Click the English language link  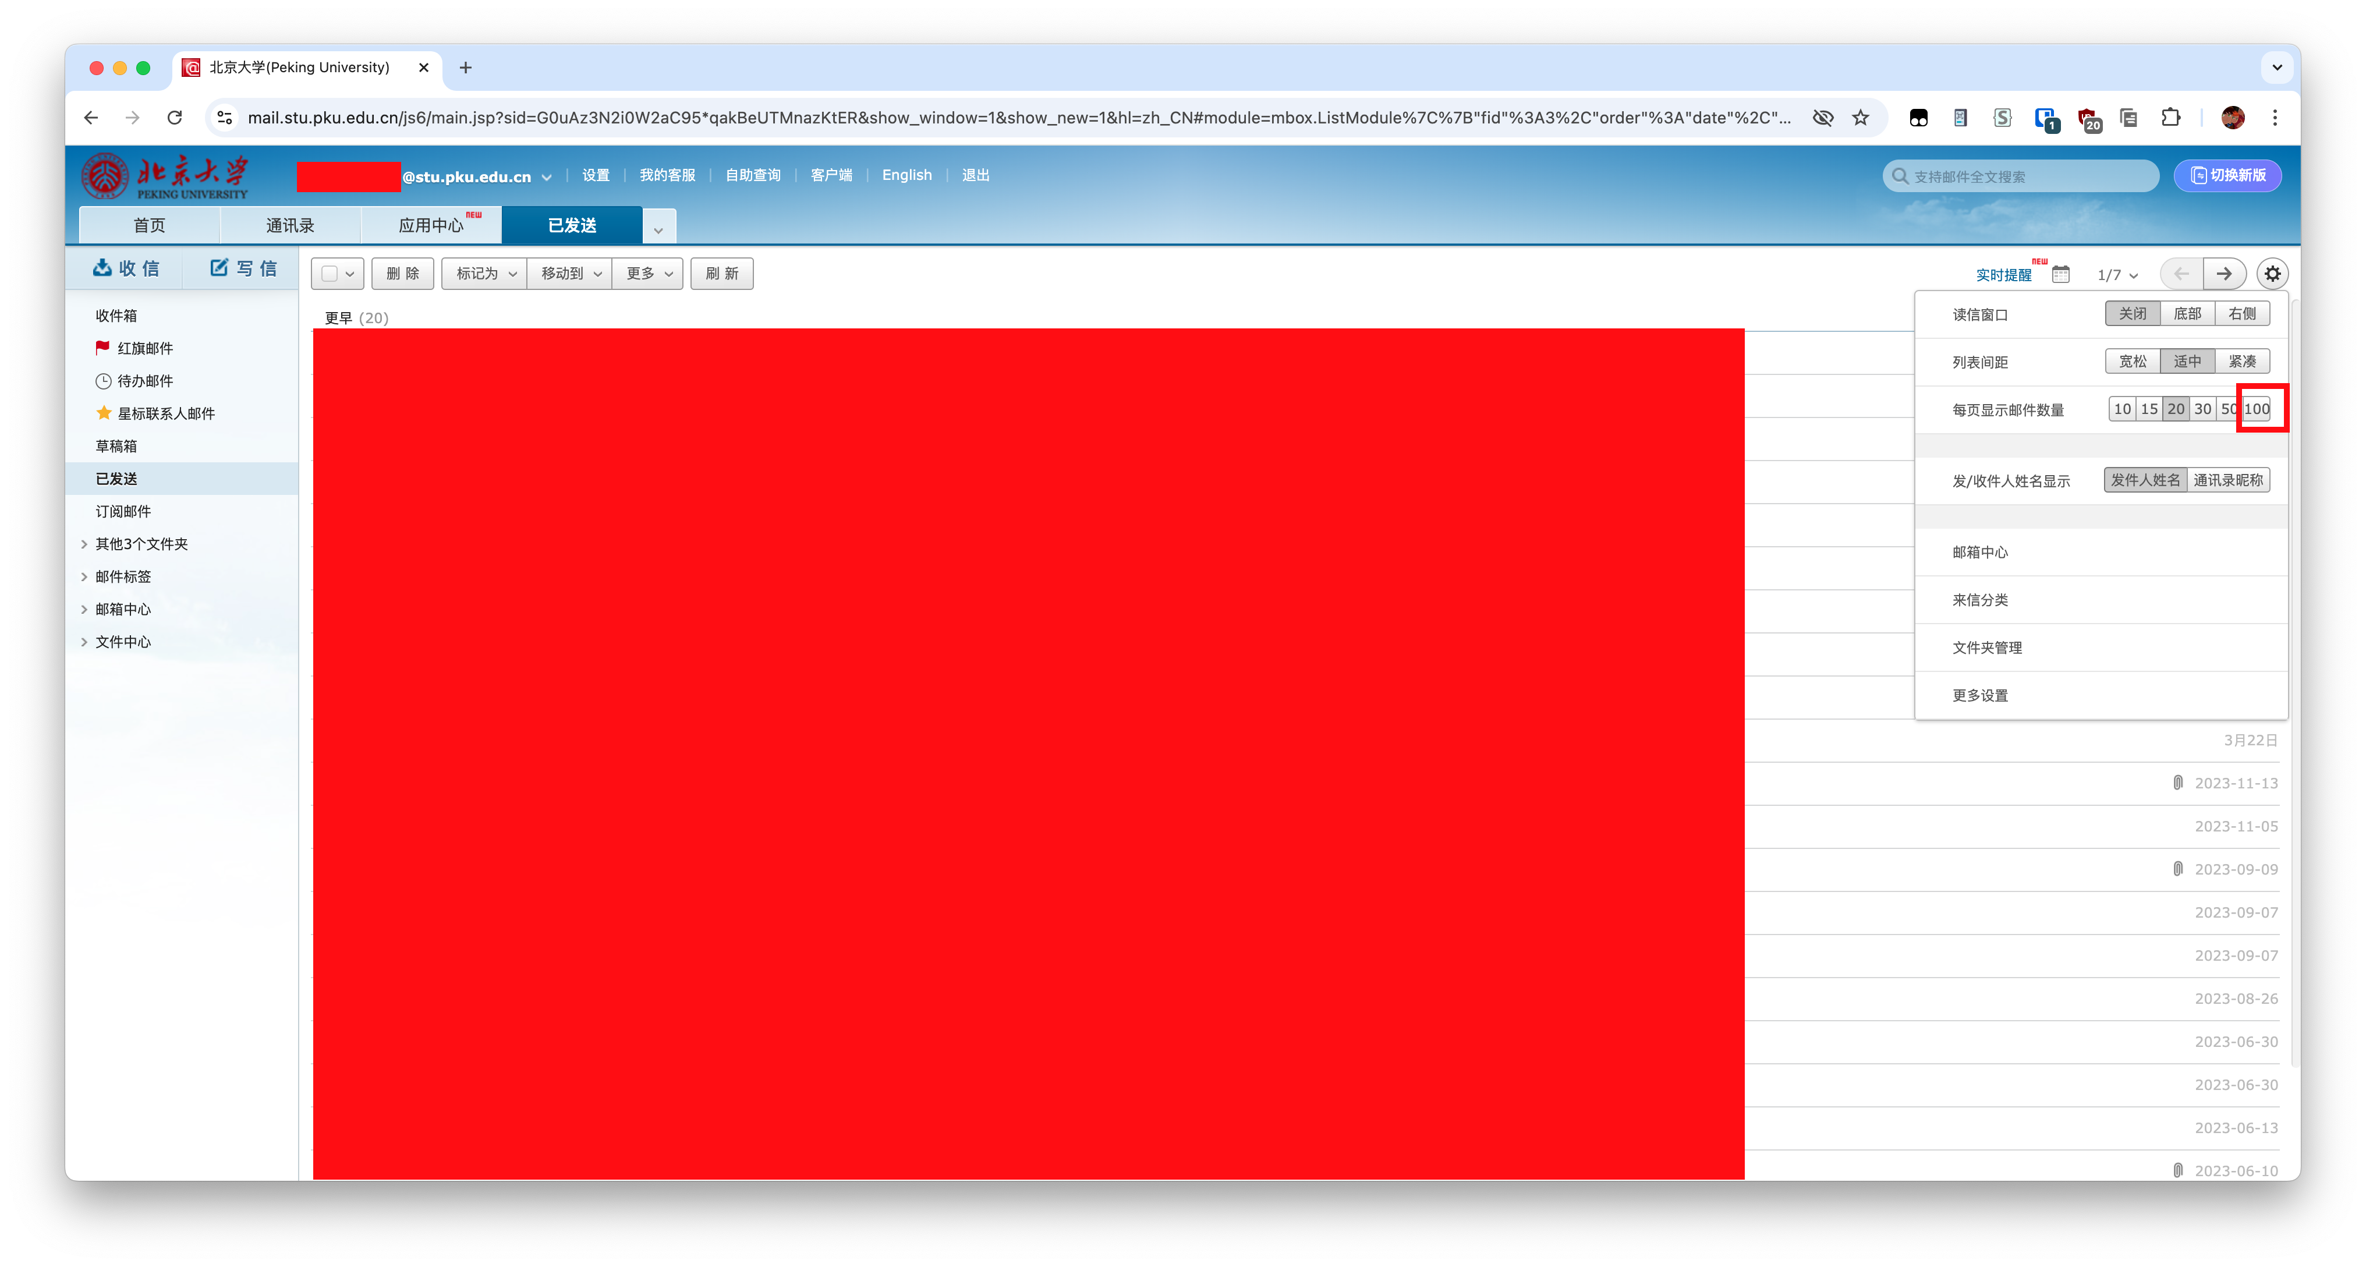pos(906,175)
